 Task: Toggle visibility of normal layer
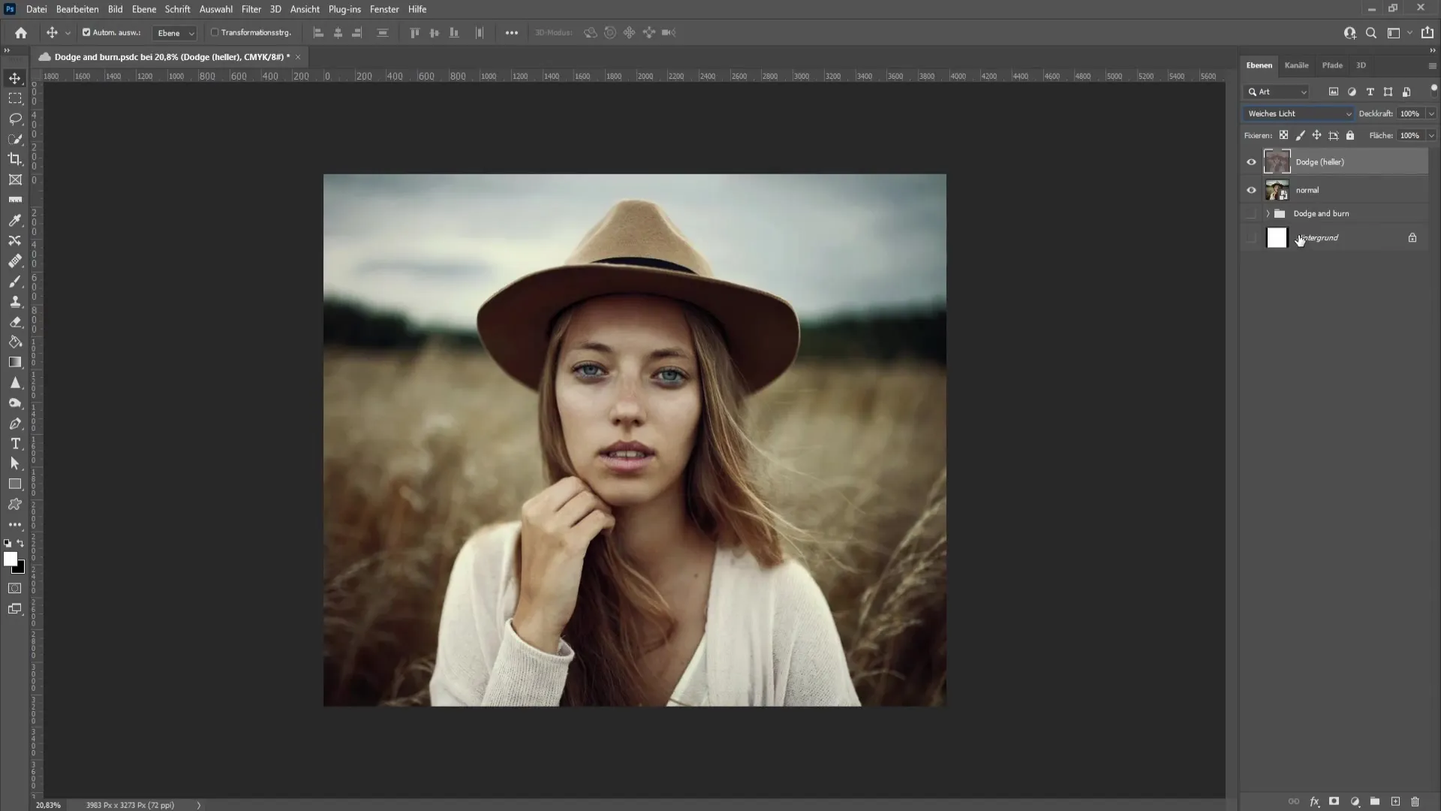click(x=1251, y=188)
